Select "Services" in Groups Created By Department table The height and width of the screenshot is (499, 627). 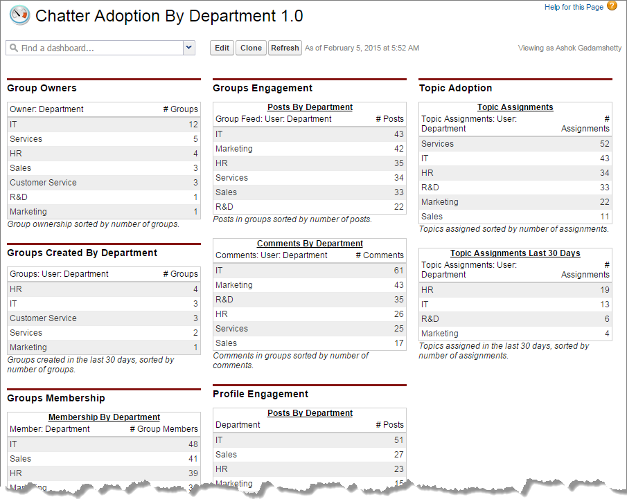coord(26,332)
